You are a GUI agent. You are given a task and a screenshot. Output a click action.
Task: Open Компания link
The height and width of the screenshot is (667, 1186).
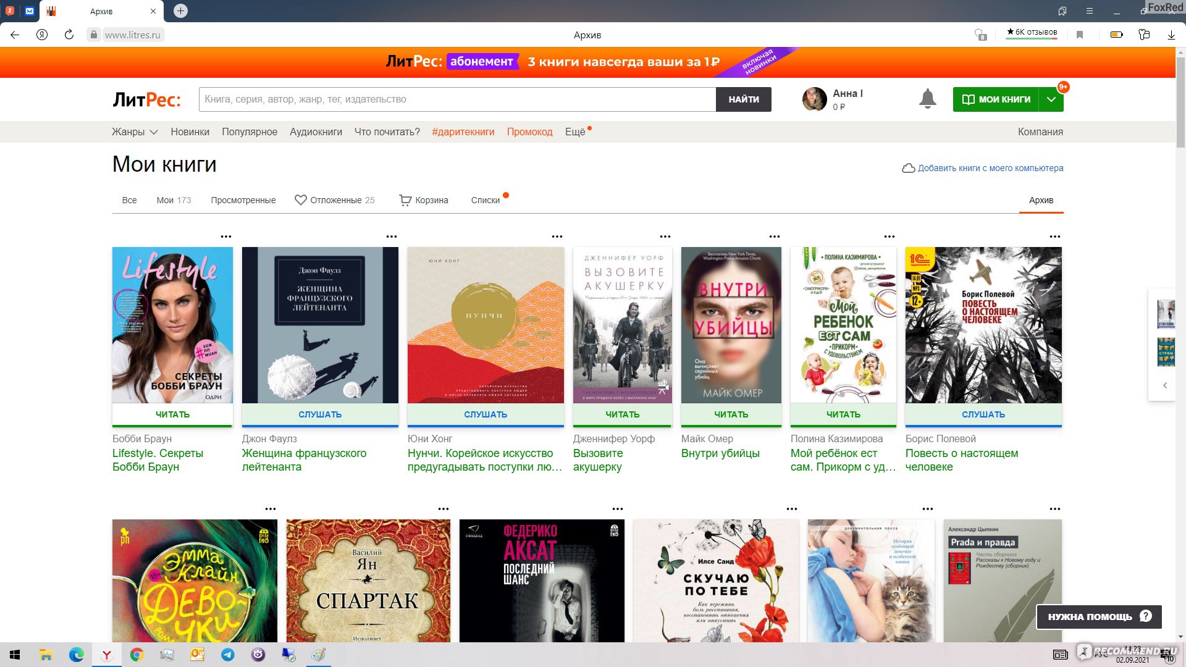1040,132
